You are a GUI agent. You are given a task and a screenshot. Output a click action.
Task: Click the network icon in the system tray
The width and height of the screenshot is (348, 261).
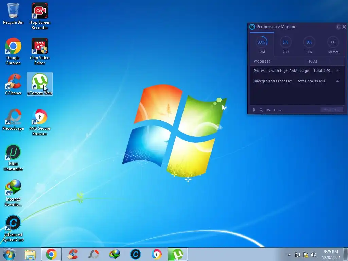point(297,255)
